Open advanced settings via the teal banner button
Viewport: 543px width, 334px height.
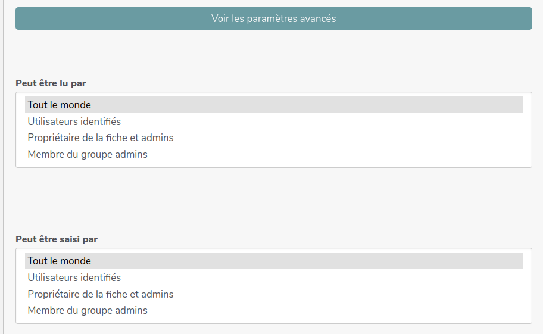click(273, 18)
